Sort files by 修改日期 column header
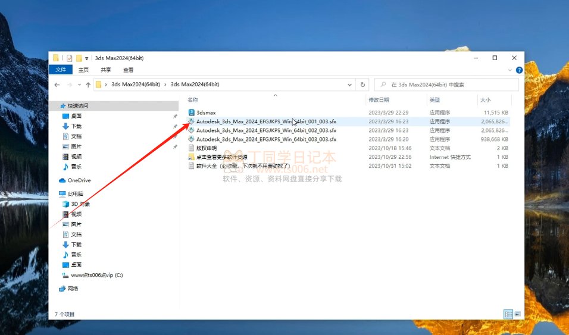This screenshot has height=335, width=569. 379,100
